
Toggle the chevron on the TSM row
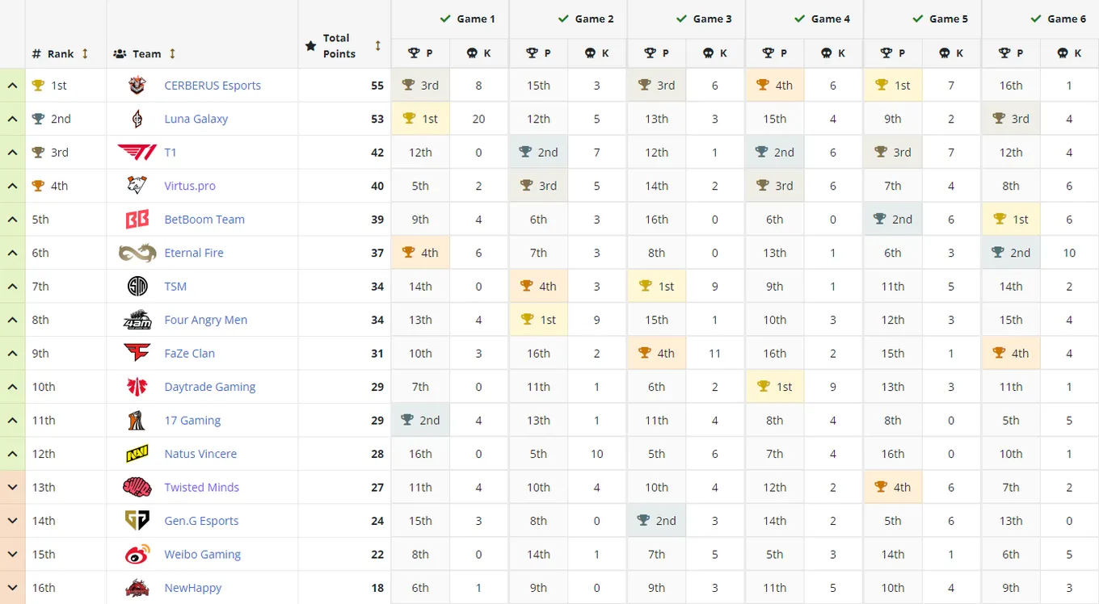click(x=13, y=287)
